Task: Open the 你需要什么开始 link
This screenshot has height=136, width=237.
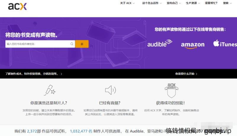Action: [186, 74]
